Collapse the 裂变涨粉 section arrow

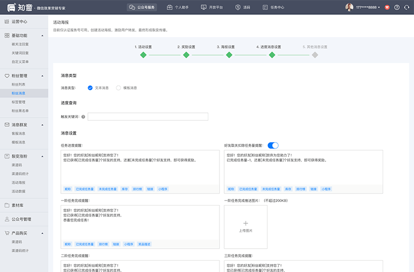point(42,156)
